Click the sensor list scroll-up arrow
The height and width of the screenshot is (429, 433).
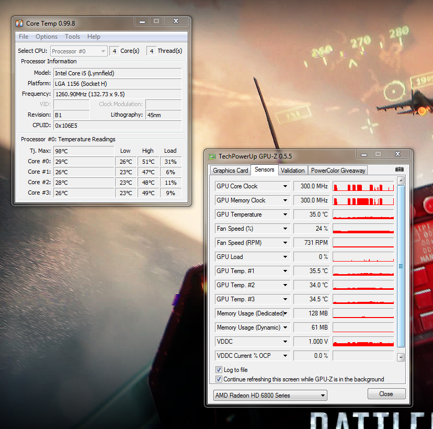click(401, 180)
